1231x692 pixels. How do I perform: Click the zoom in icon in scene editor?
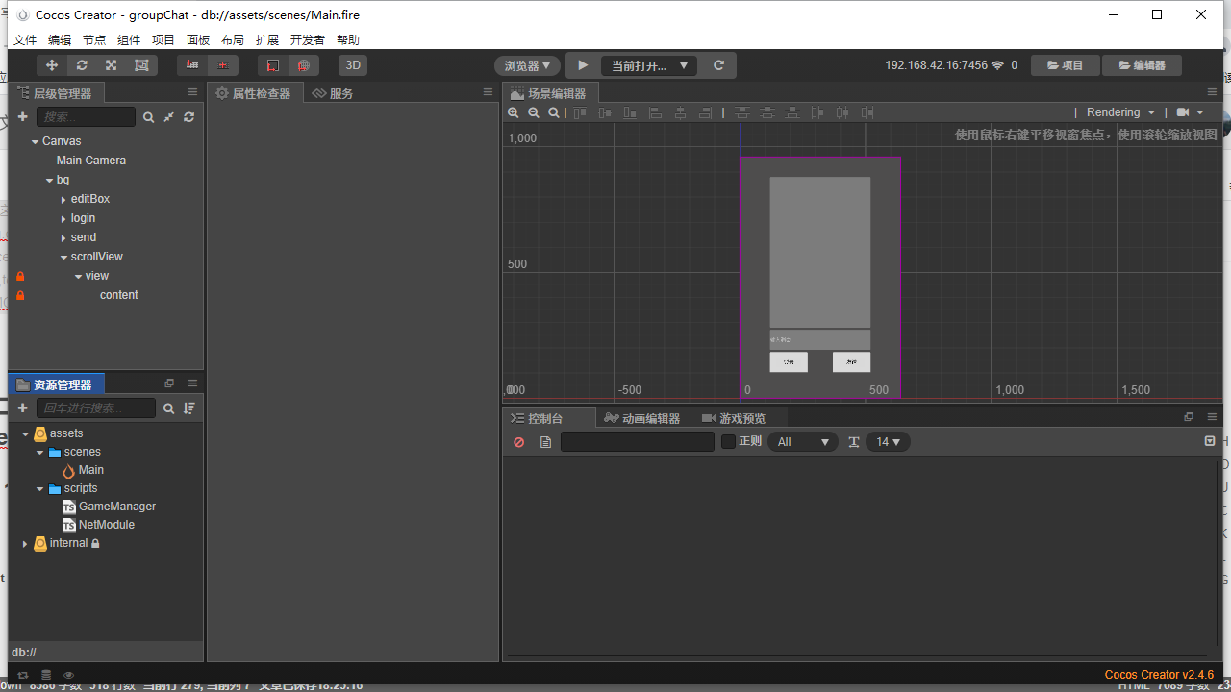point(514,112)
